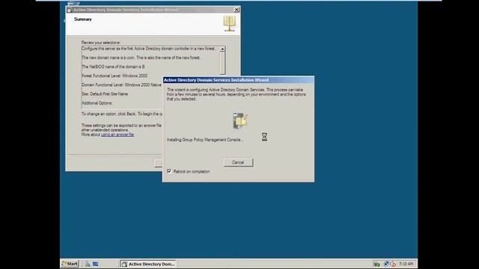The height and width of the screenshot is (269, 479).
Task: Click the 'Forest Functional Level: Windows 2000' line
Action: (115, 75)
